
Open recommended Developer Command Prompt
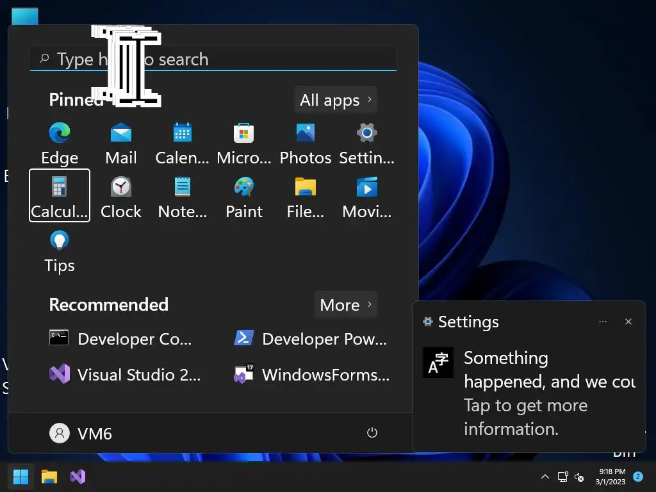pos(121,338)
